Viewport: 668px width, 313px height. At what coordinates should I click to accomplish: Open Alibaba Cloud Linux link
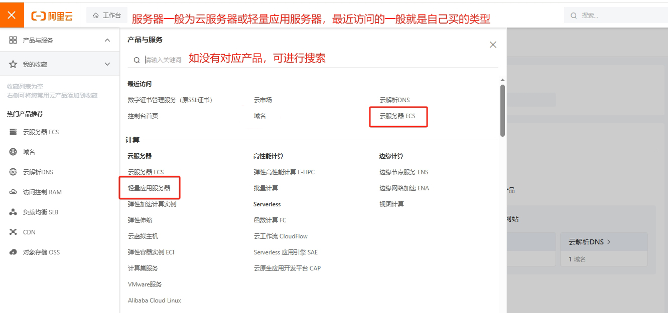155,300
